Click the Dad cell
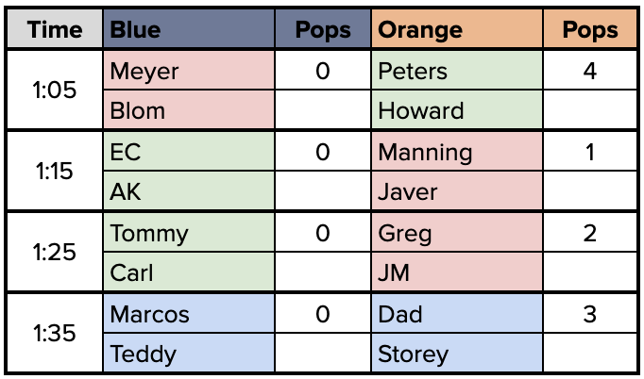The height and width of the screenshot is (379, 644). [457, 313]
